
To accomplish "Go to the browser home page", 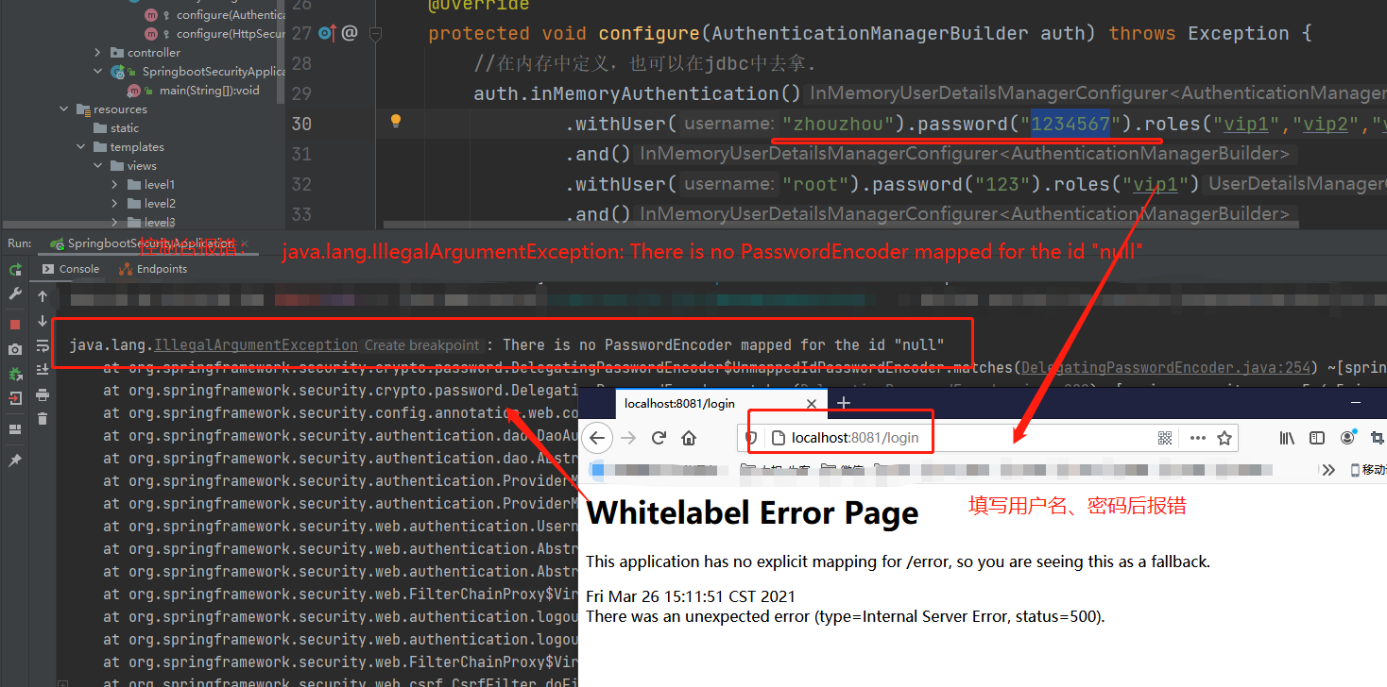I will click(690, 438).
